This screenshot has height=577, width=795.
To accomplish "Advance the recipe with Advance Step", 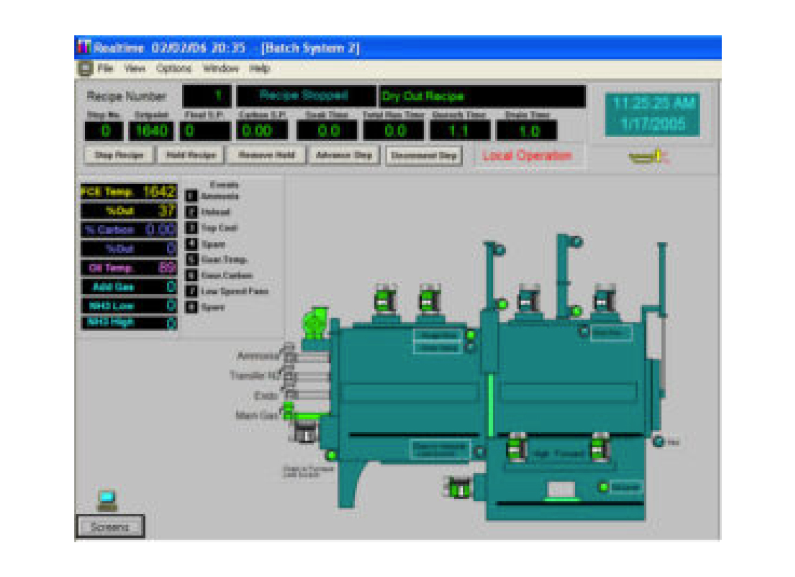I will coord(344,155).
